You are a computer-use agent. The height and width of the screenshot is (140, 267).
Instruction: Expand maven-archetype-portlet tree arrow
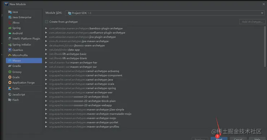[x=46, y=122]
